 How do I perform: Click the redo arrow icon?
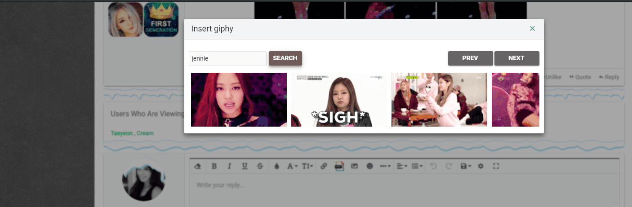(449, 166)
